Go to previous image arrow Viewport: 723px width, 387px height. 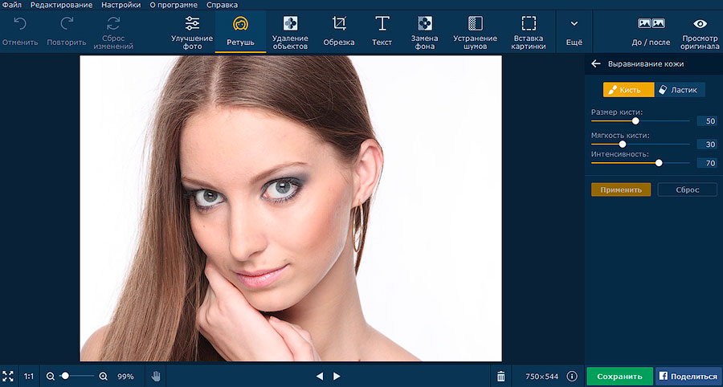point(320,377)
